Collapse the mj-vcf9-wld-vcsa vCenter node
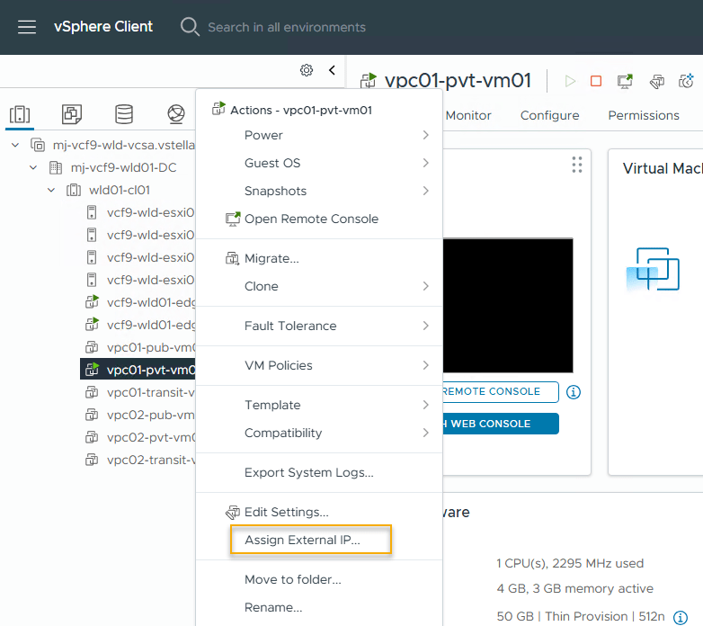This screenshot has width=703, height=626. (15, 145)
